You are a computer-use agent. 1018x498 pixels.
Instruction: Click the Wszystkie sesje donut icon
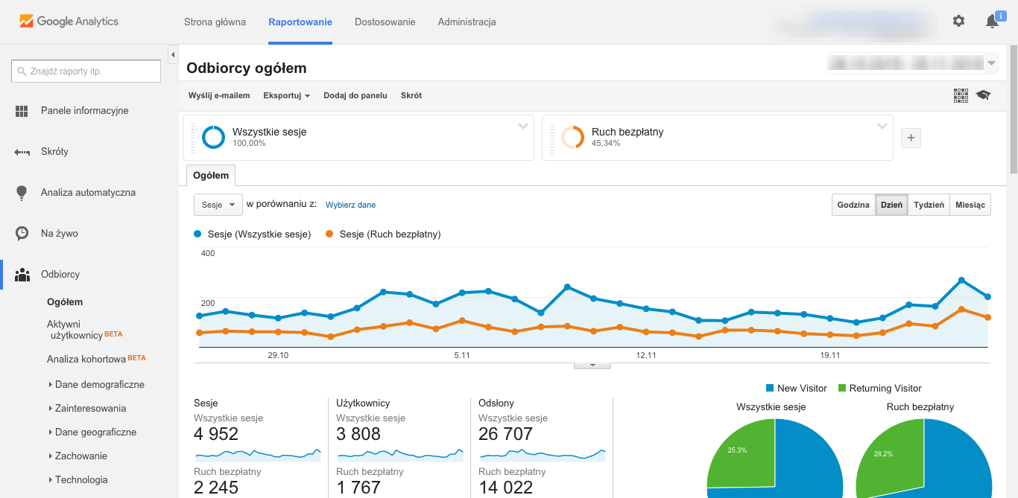[213, 137]
